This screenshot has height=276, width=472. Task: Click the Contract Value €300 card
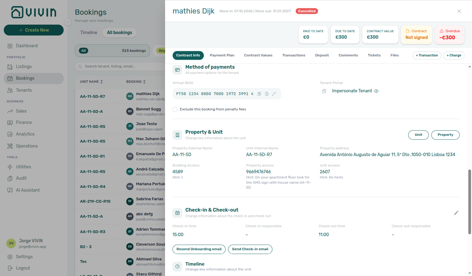(x=380, y=34)
